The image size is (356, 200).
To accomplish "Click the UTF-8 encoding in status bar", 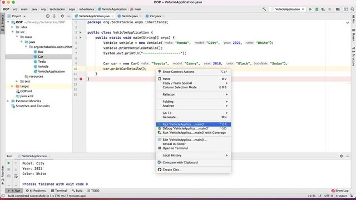I will tap(328, 196).
